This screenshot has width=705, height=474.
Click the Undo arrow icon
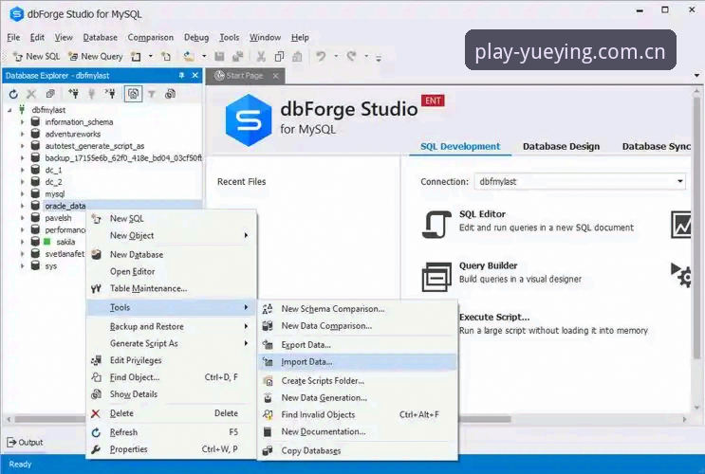pos(321,57)
